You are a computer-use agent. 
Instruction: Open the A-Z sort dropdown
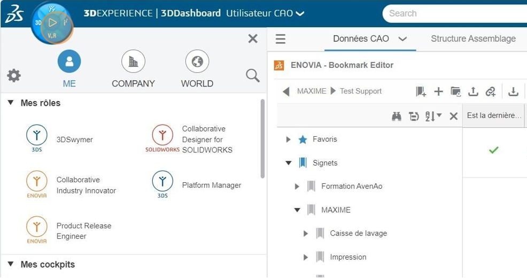coord(433,117)
